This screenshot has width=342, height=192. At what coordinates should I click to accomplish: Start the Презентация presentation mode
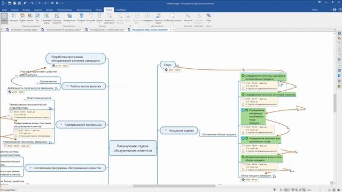click(69, 18)
